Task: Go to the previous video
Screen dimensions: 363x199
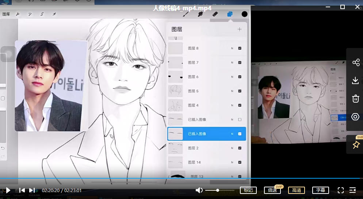Action: click(x=22, y=190)
